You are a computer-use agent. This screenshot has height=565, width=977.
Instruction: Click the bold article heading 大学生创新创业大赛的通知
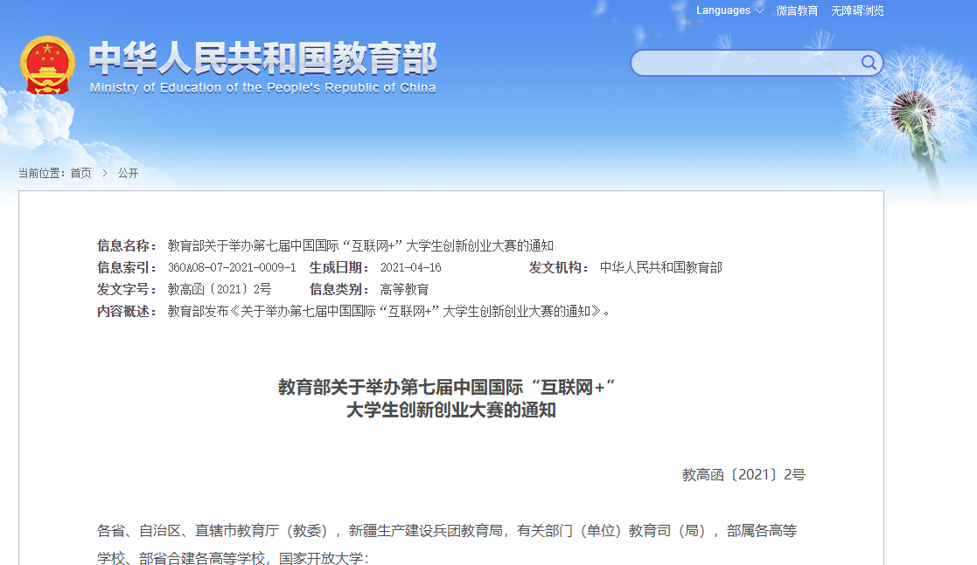pos(451,410)
